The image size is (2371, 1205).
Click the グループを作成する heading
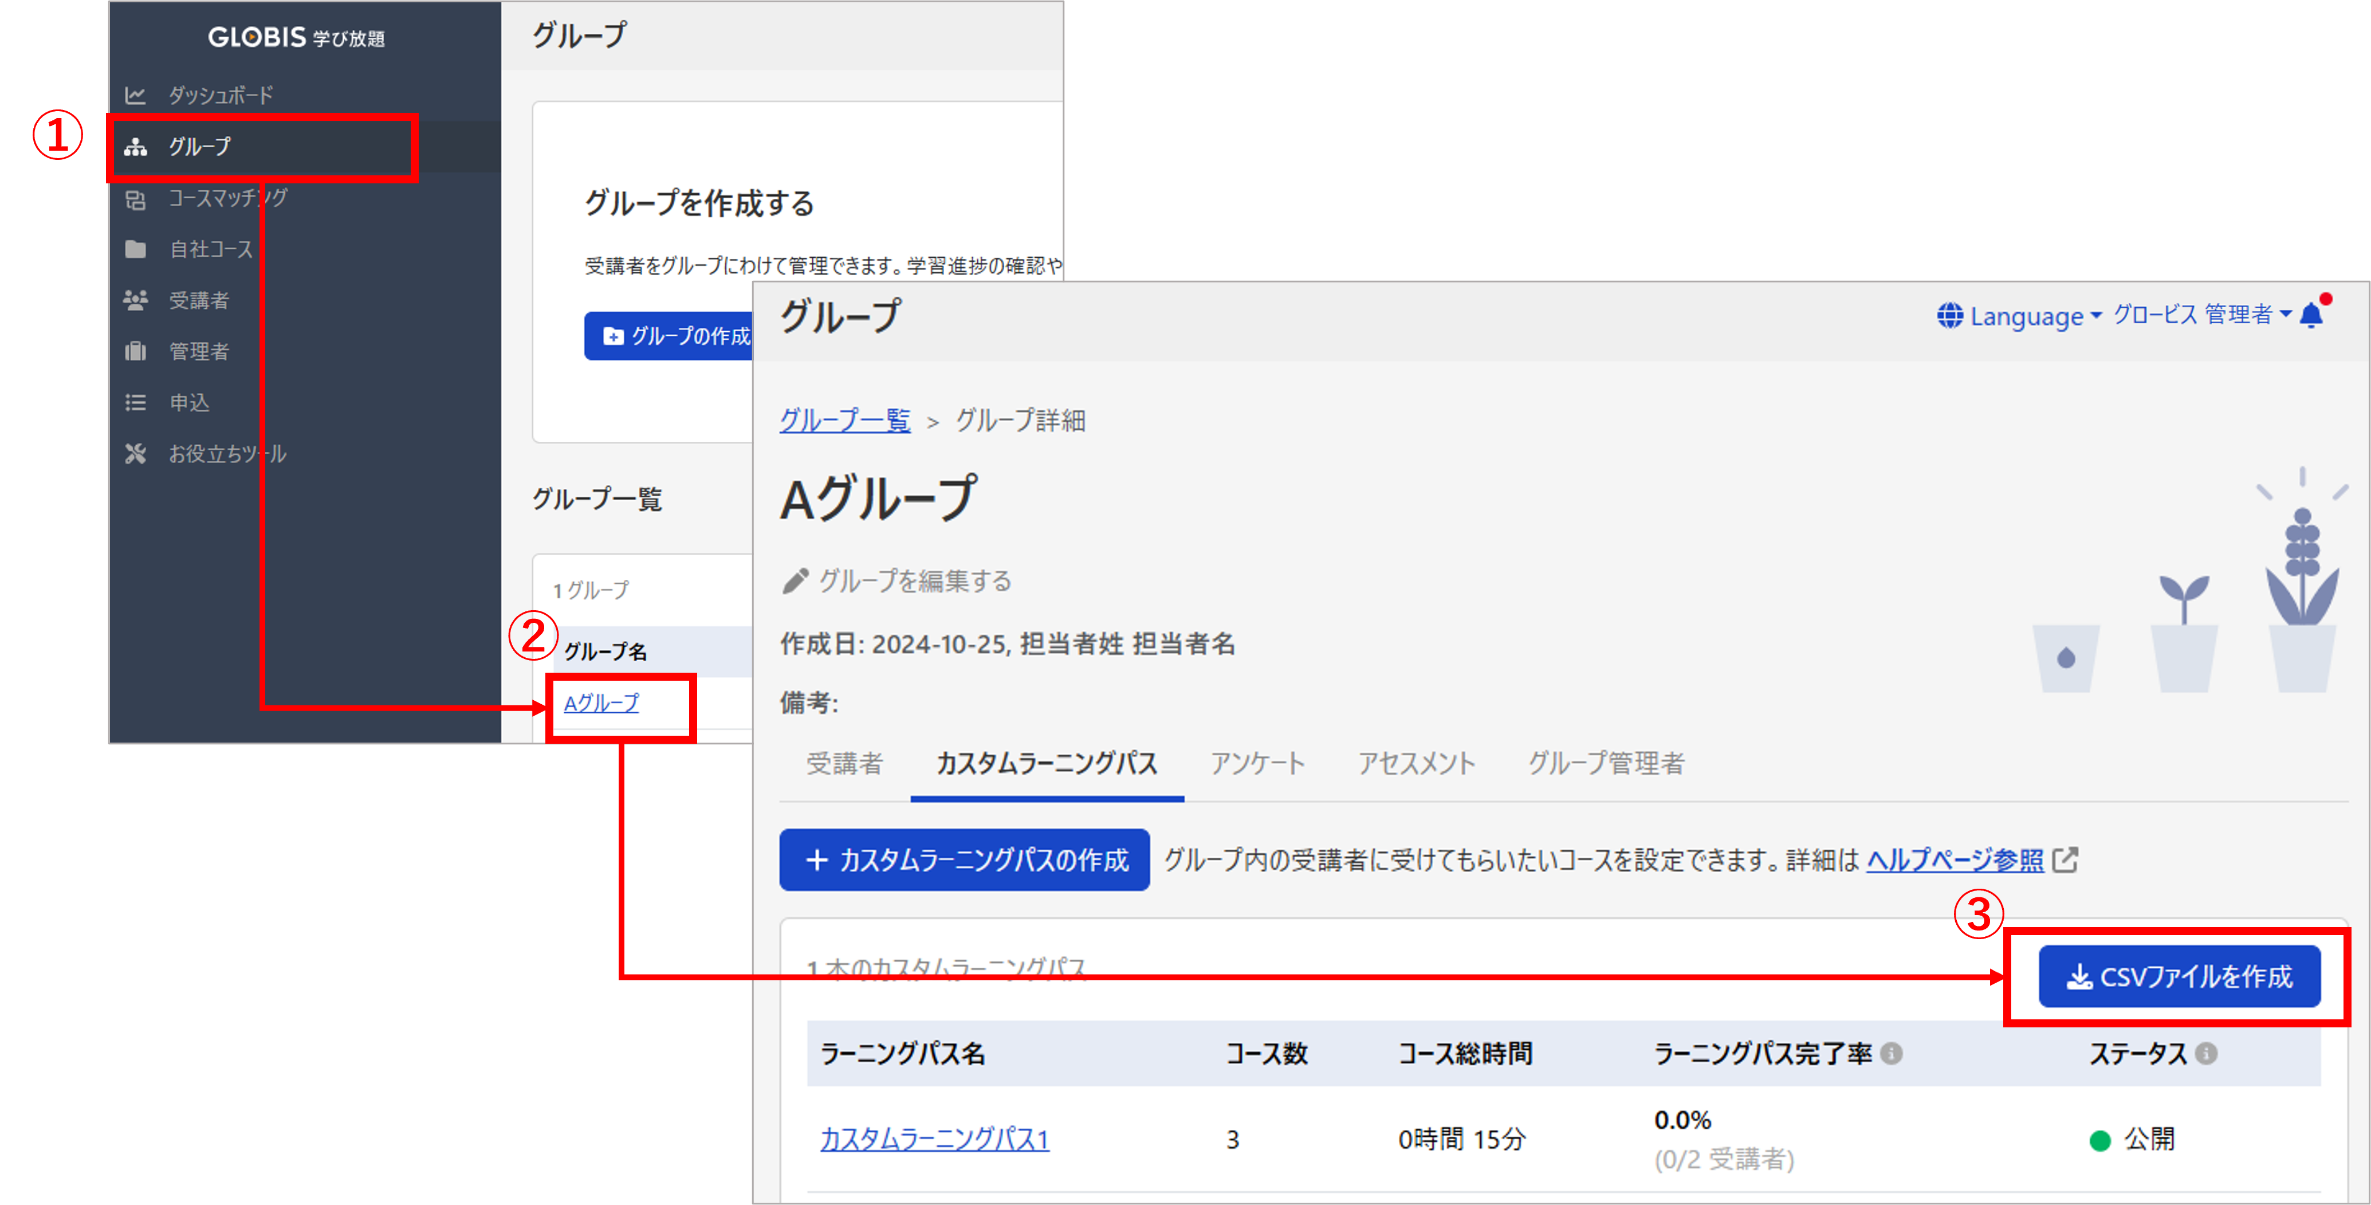pos(699,202)
